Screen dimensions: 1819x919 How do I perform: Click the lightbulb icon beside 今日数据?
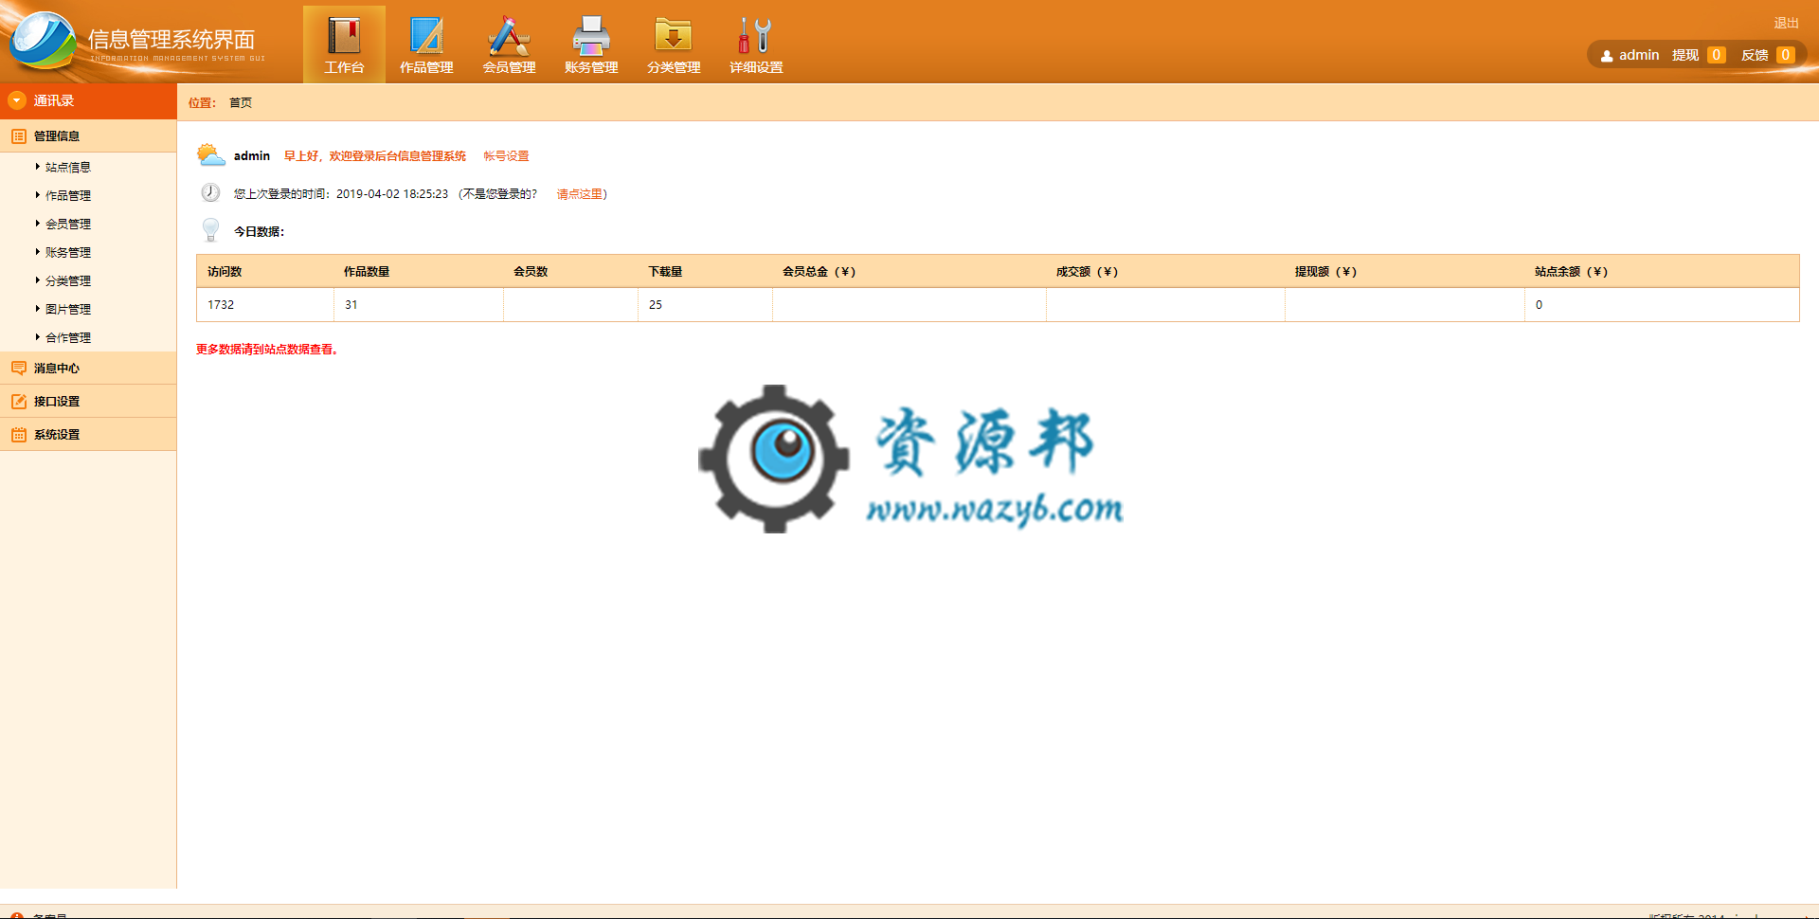[210, 230]
